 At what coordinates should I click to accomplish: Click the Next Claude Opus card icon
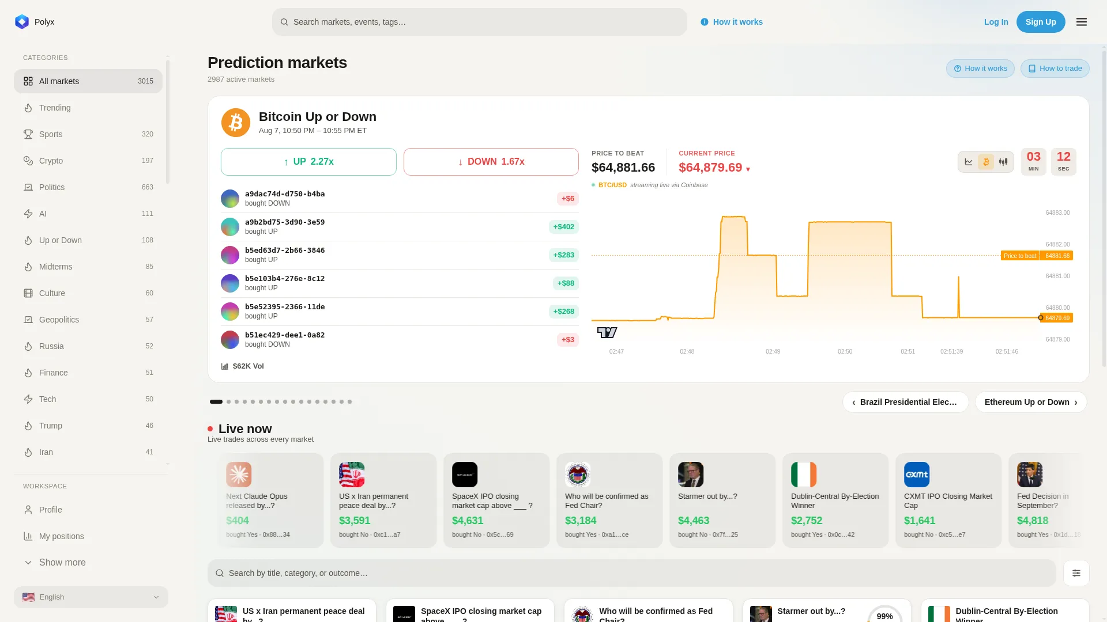click(x=239, y=475)
